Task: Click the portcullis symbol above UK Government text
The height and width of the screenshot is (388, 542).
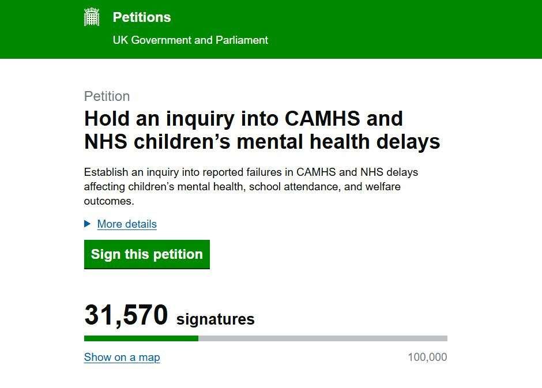Action: 92,17
